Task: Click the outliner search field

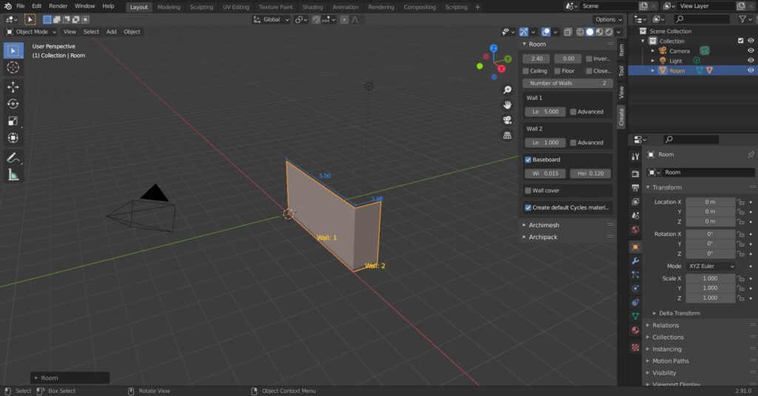Action: pyautogui.click(x=702, y=19)
